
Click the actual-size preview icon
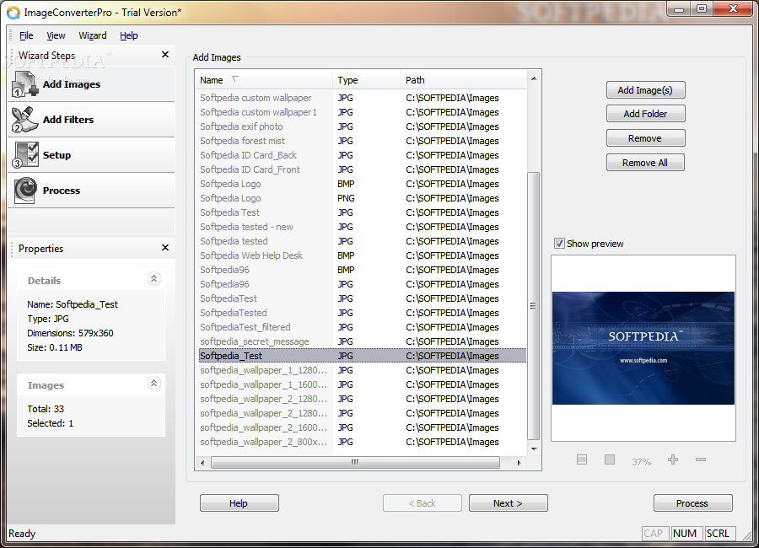click(x=610, y=459)
